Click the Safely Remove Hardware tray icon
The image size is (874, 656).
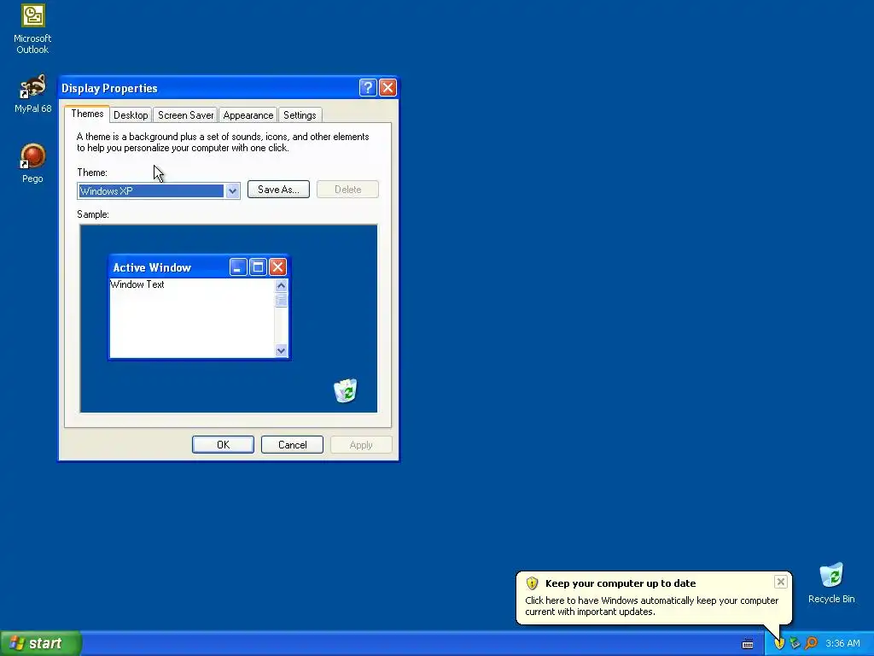tap(795, 644)
